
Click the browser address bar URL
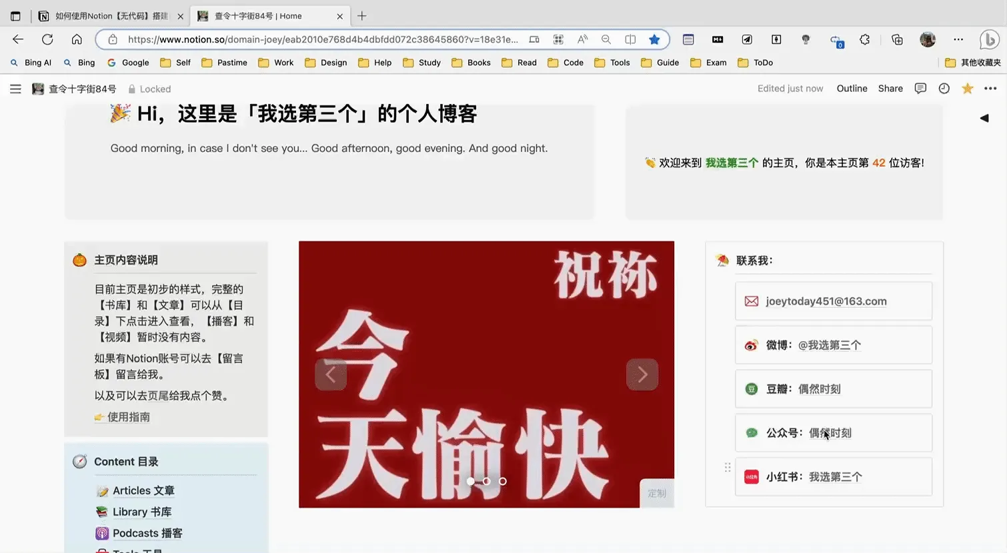click(323, 39)
